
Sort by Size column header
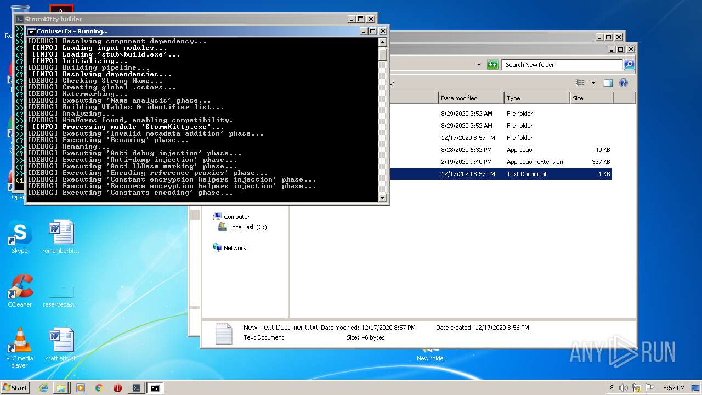(592, 98)
